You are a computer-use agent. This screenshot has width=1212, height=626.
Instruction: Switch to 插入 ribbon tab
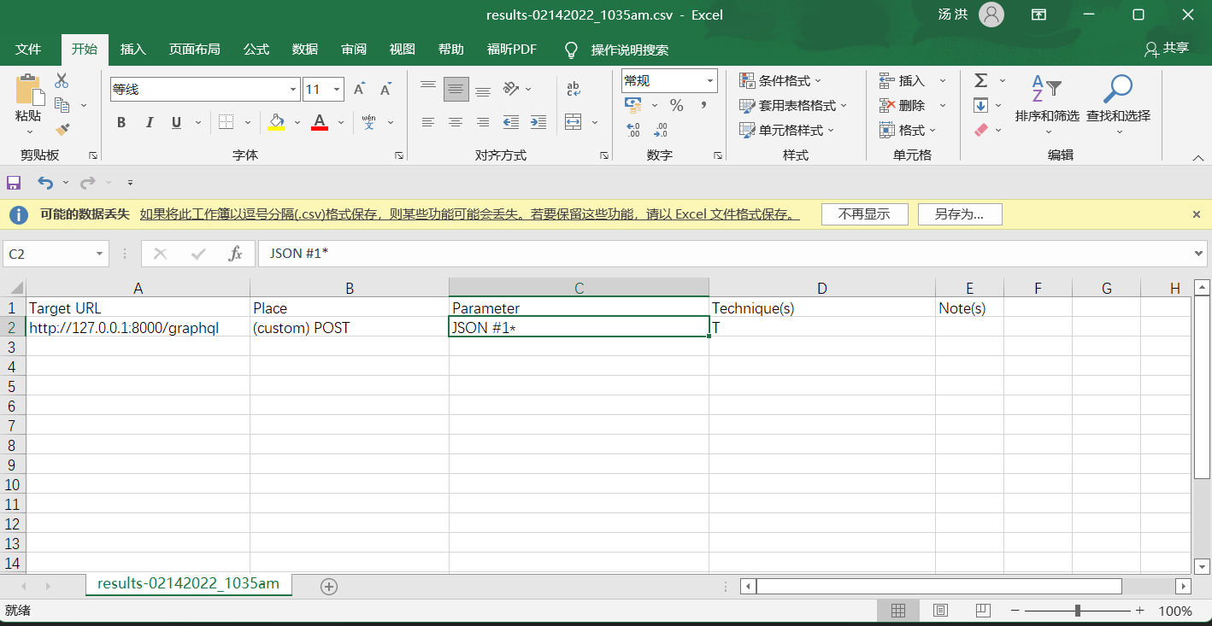pos(133,50)
